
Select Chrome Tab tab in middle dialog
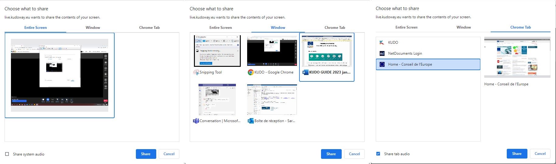[335, 28]
